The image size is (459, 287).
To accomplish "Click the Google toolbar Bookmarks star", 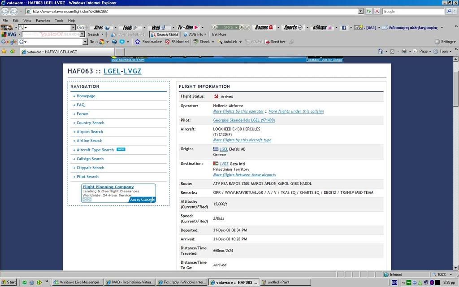I will 138,42.
